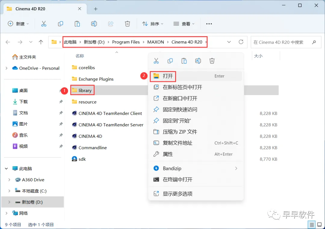Open Bandizip submenu arrow

click(x=236, y=168)
